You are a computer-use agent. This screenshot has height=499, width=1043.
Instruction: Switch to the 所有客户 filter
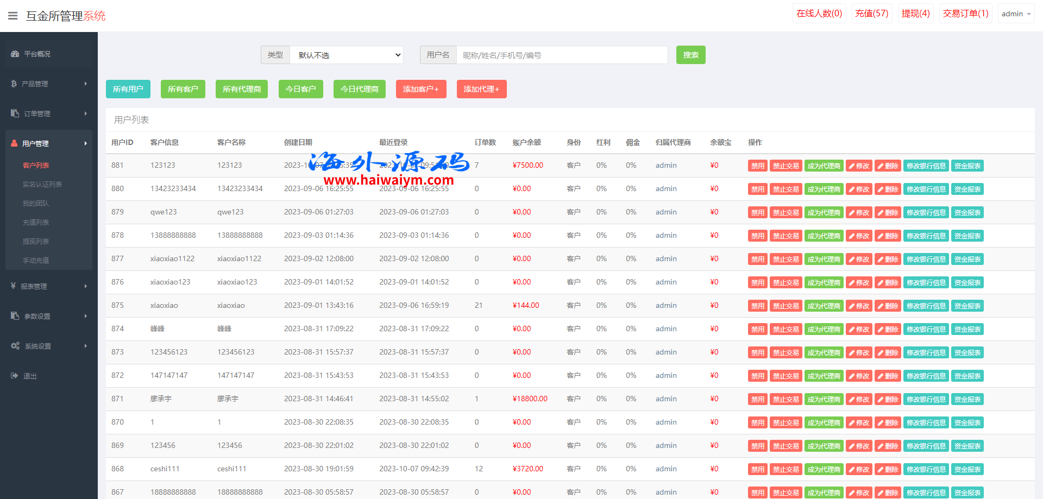[183, 89]
